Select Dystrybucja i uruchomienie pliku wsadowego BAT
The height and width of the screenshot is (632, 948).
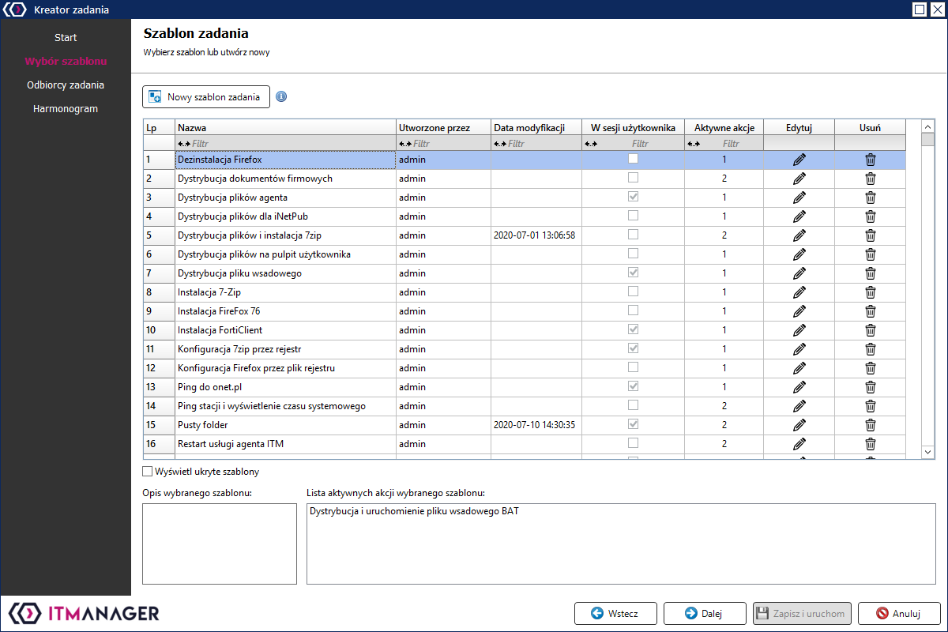pyautogui.click(x=415, y=511)
